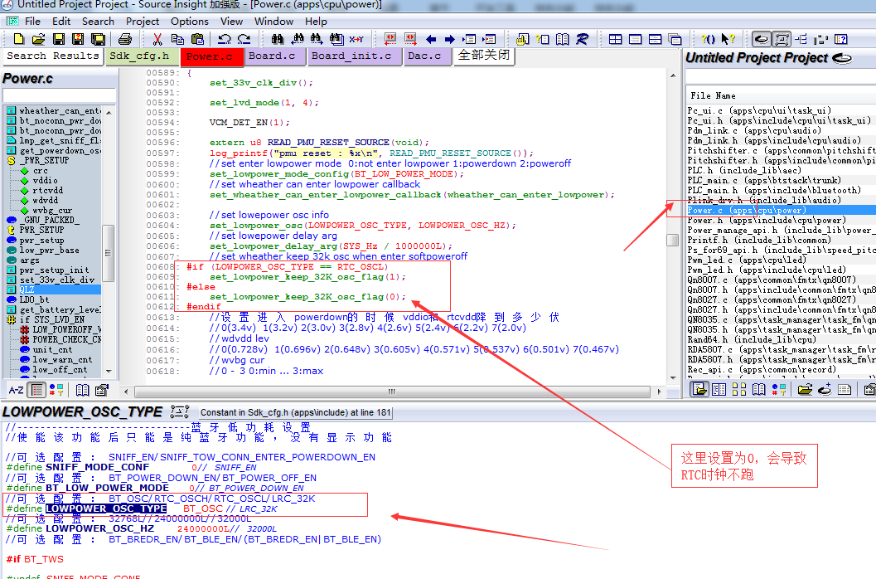Click the arrow-question Help Mode icon
The width and height of the screenshot is (876, 579).
[x=728, y=39]
